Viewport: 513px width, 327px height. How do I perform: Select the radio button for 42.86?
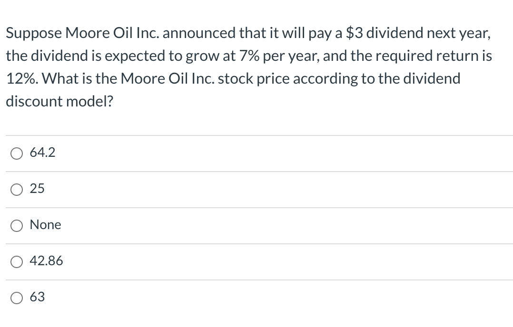17,261
